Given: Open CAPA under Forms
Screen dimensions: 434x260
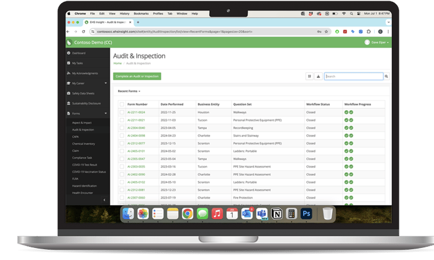Looking at the screenshot, I should click(75, 137).
